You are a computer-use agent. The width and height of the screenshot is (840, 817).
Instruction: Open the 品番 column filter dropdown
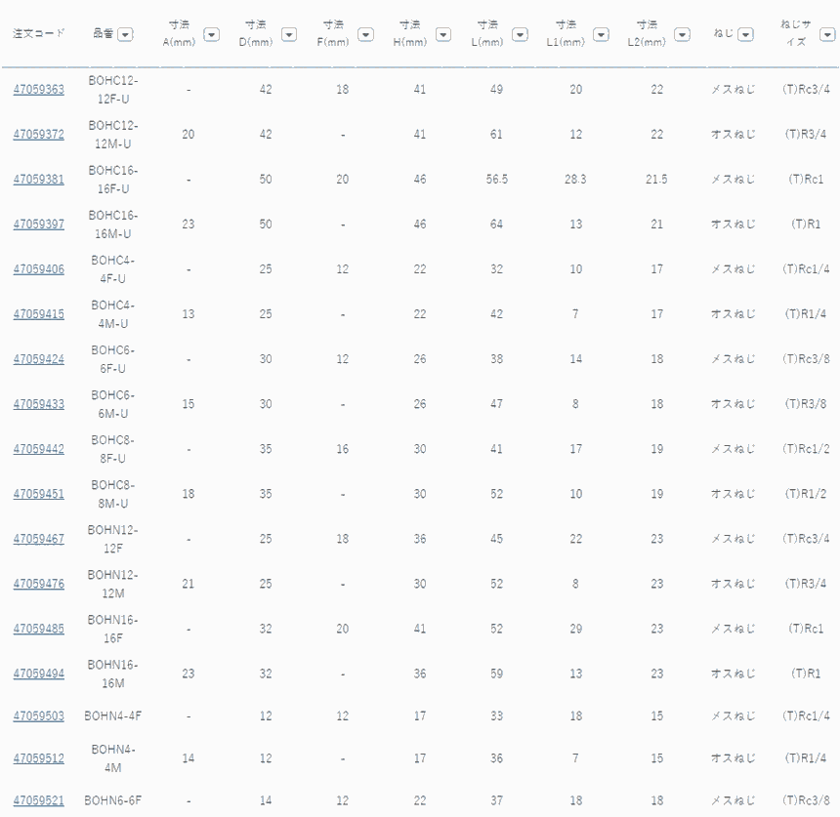coord(125,35)
